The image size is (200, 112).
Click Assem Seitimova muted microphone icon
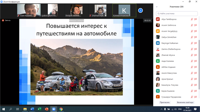coord(192,25)
